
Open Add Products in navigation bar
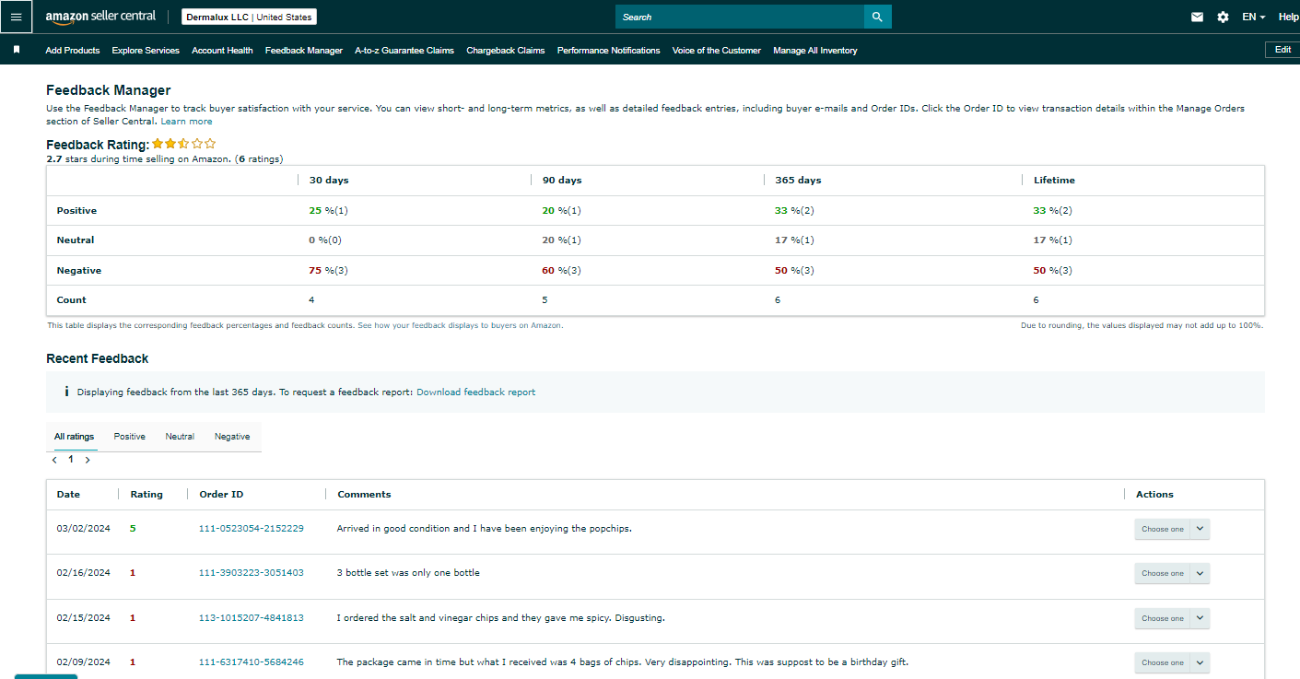[73, 51]
